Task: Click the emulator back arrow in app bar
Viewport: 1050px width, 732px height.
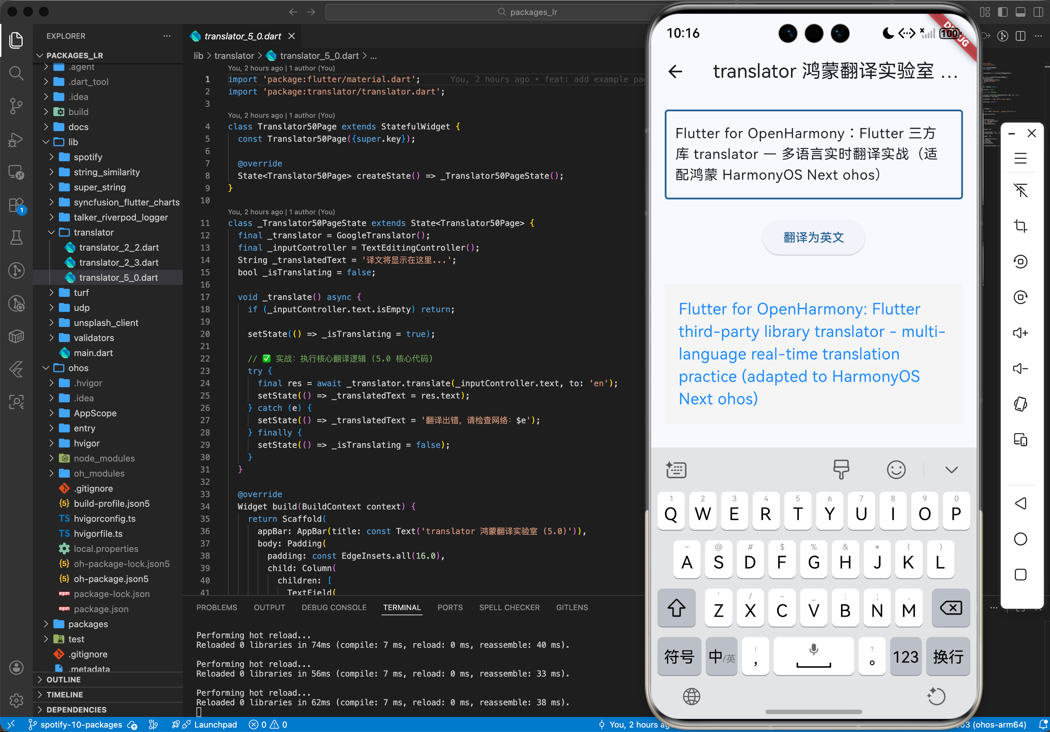Action: (675, 71)
